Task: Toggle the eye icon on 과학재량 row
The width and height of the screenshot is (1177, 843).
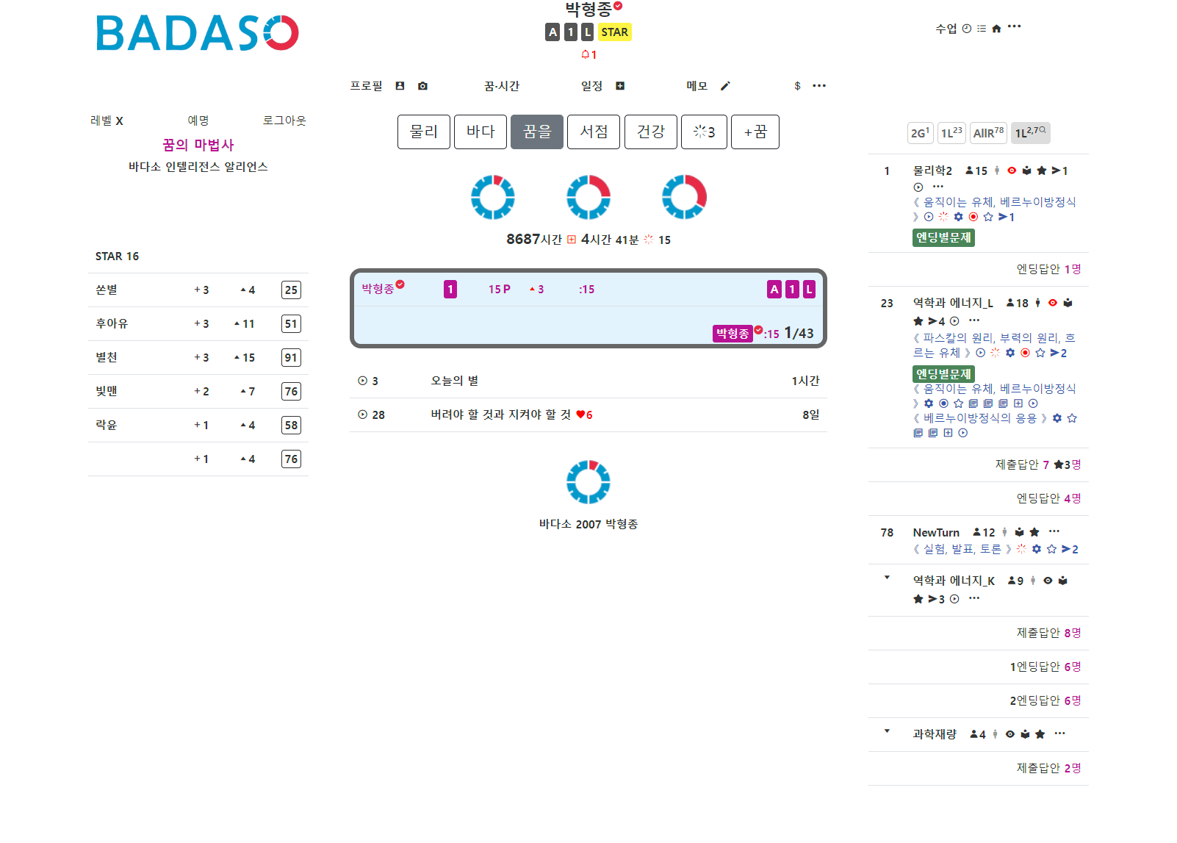Action: pyautogui.click(x=1010, y=734)
